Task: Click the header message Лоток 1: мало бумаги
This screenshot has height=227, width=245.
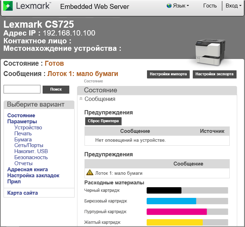Action: click(83, 74)
